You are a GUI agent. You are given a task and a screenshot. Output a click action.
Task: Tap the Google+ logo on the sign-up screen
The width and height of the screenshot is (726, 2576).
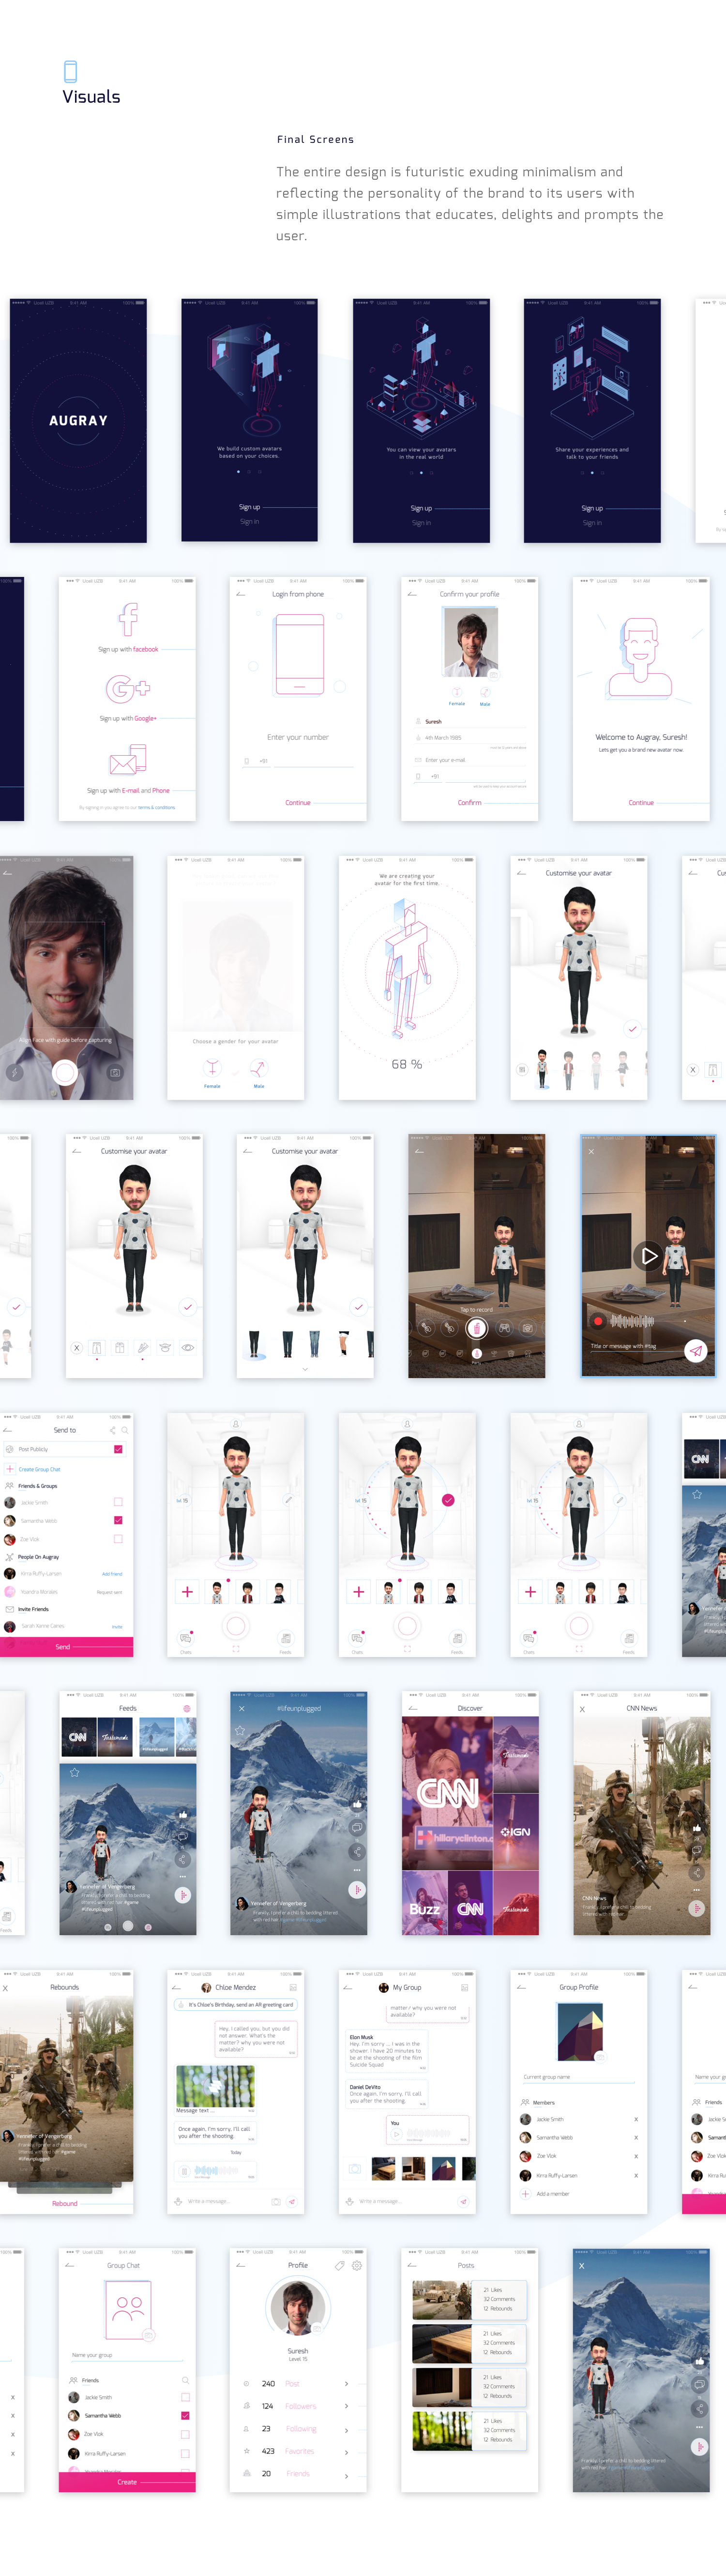coord(128,688)
